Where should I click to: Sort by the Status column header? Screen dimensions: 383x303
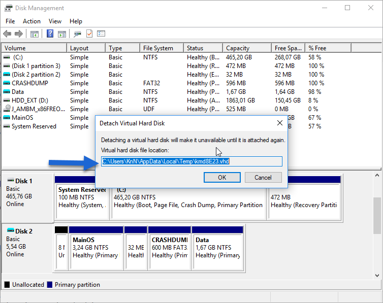(x=203, y=48)
